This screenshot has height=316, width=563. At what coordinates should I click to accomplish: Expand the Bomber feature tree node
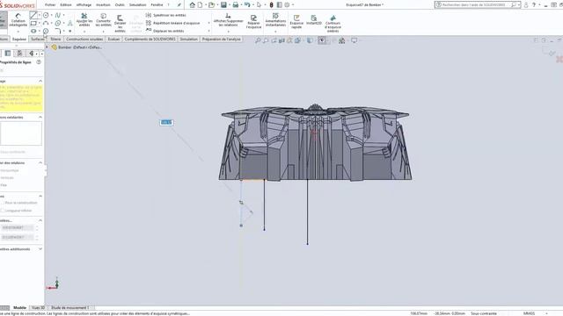tap(47, 47)
